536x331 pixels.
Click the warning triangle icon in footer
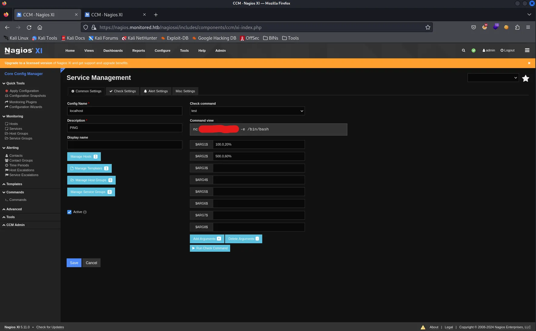[x=423, y=327]
